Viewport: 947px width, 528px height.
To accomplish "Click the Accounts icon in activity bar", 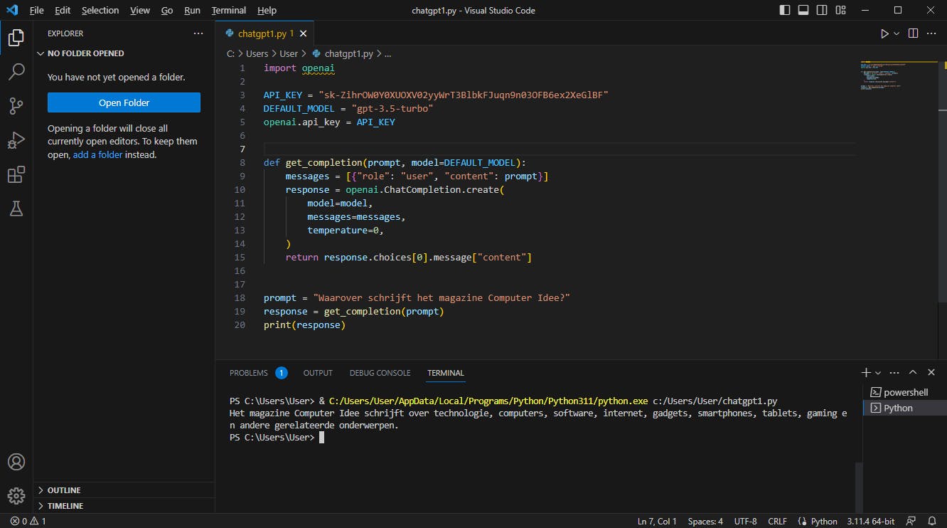I will coord(16,462).
